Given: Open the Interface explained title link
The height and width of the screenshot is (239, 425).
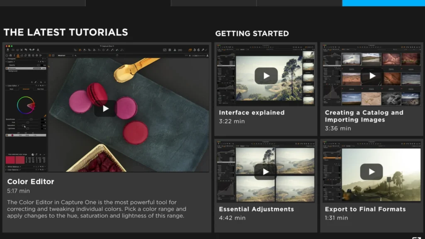Looking at the screenshot, I should point(252,112).
